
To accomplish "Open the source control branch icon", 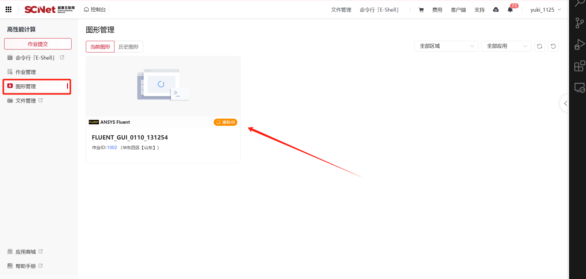I will point(579,23).
